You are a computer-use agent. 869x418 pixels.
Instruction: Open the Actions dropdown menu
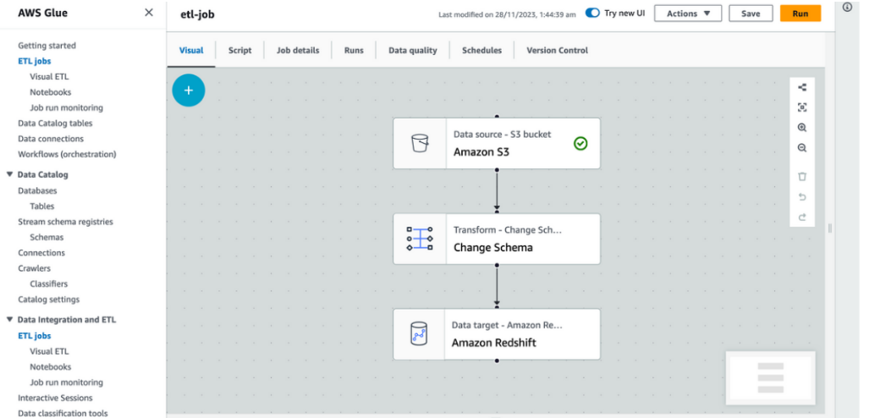tap(687, 14)
